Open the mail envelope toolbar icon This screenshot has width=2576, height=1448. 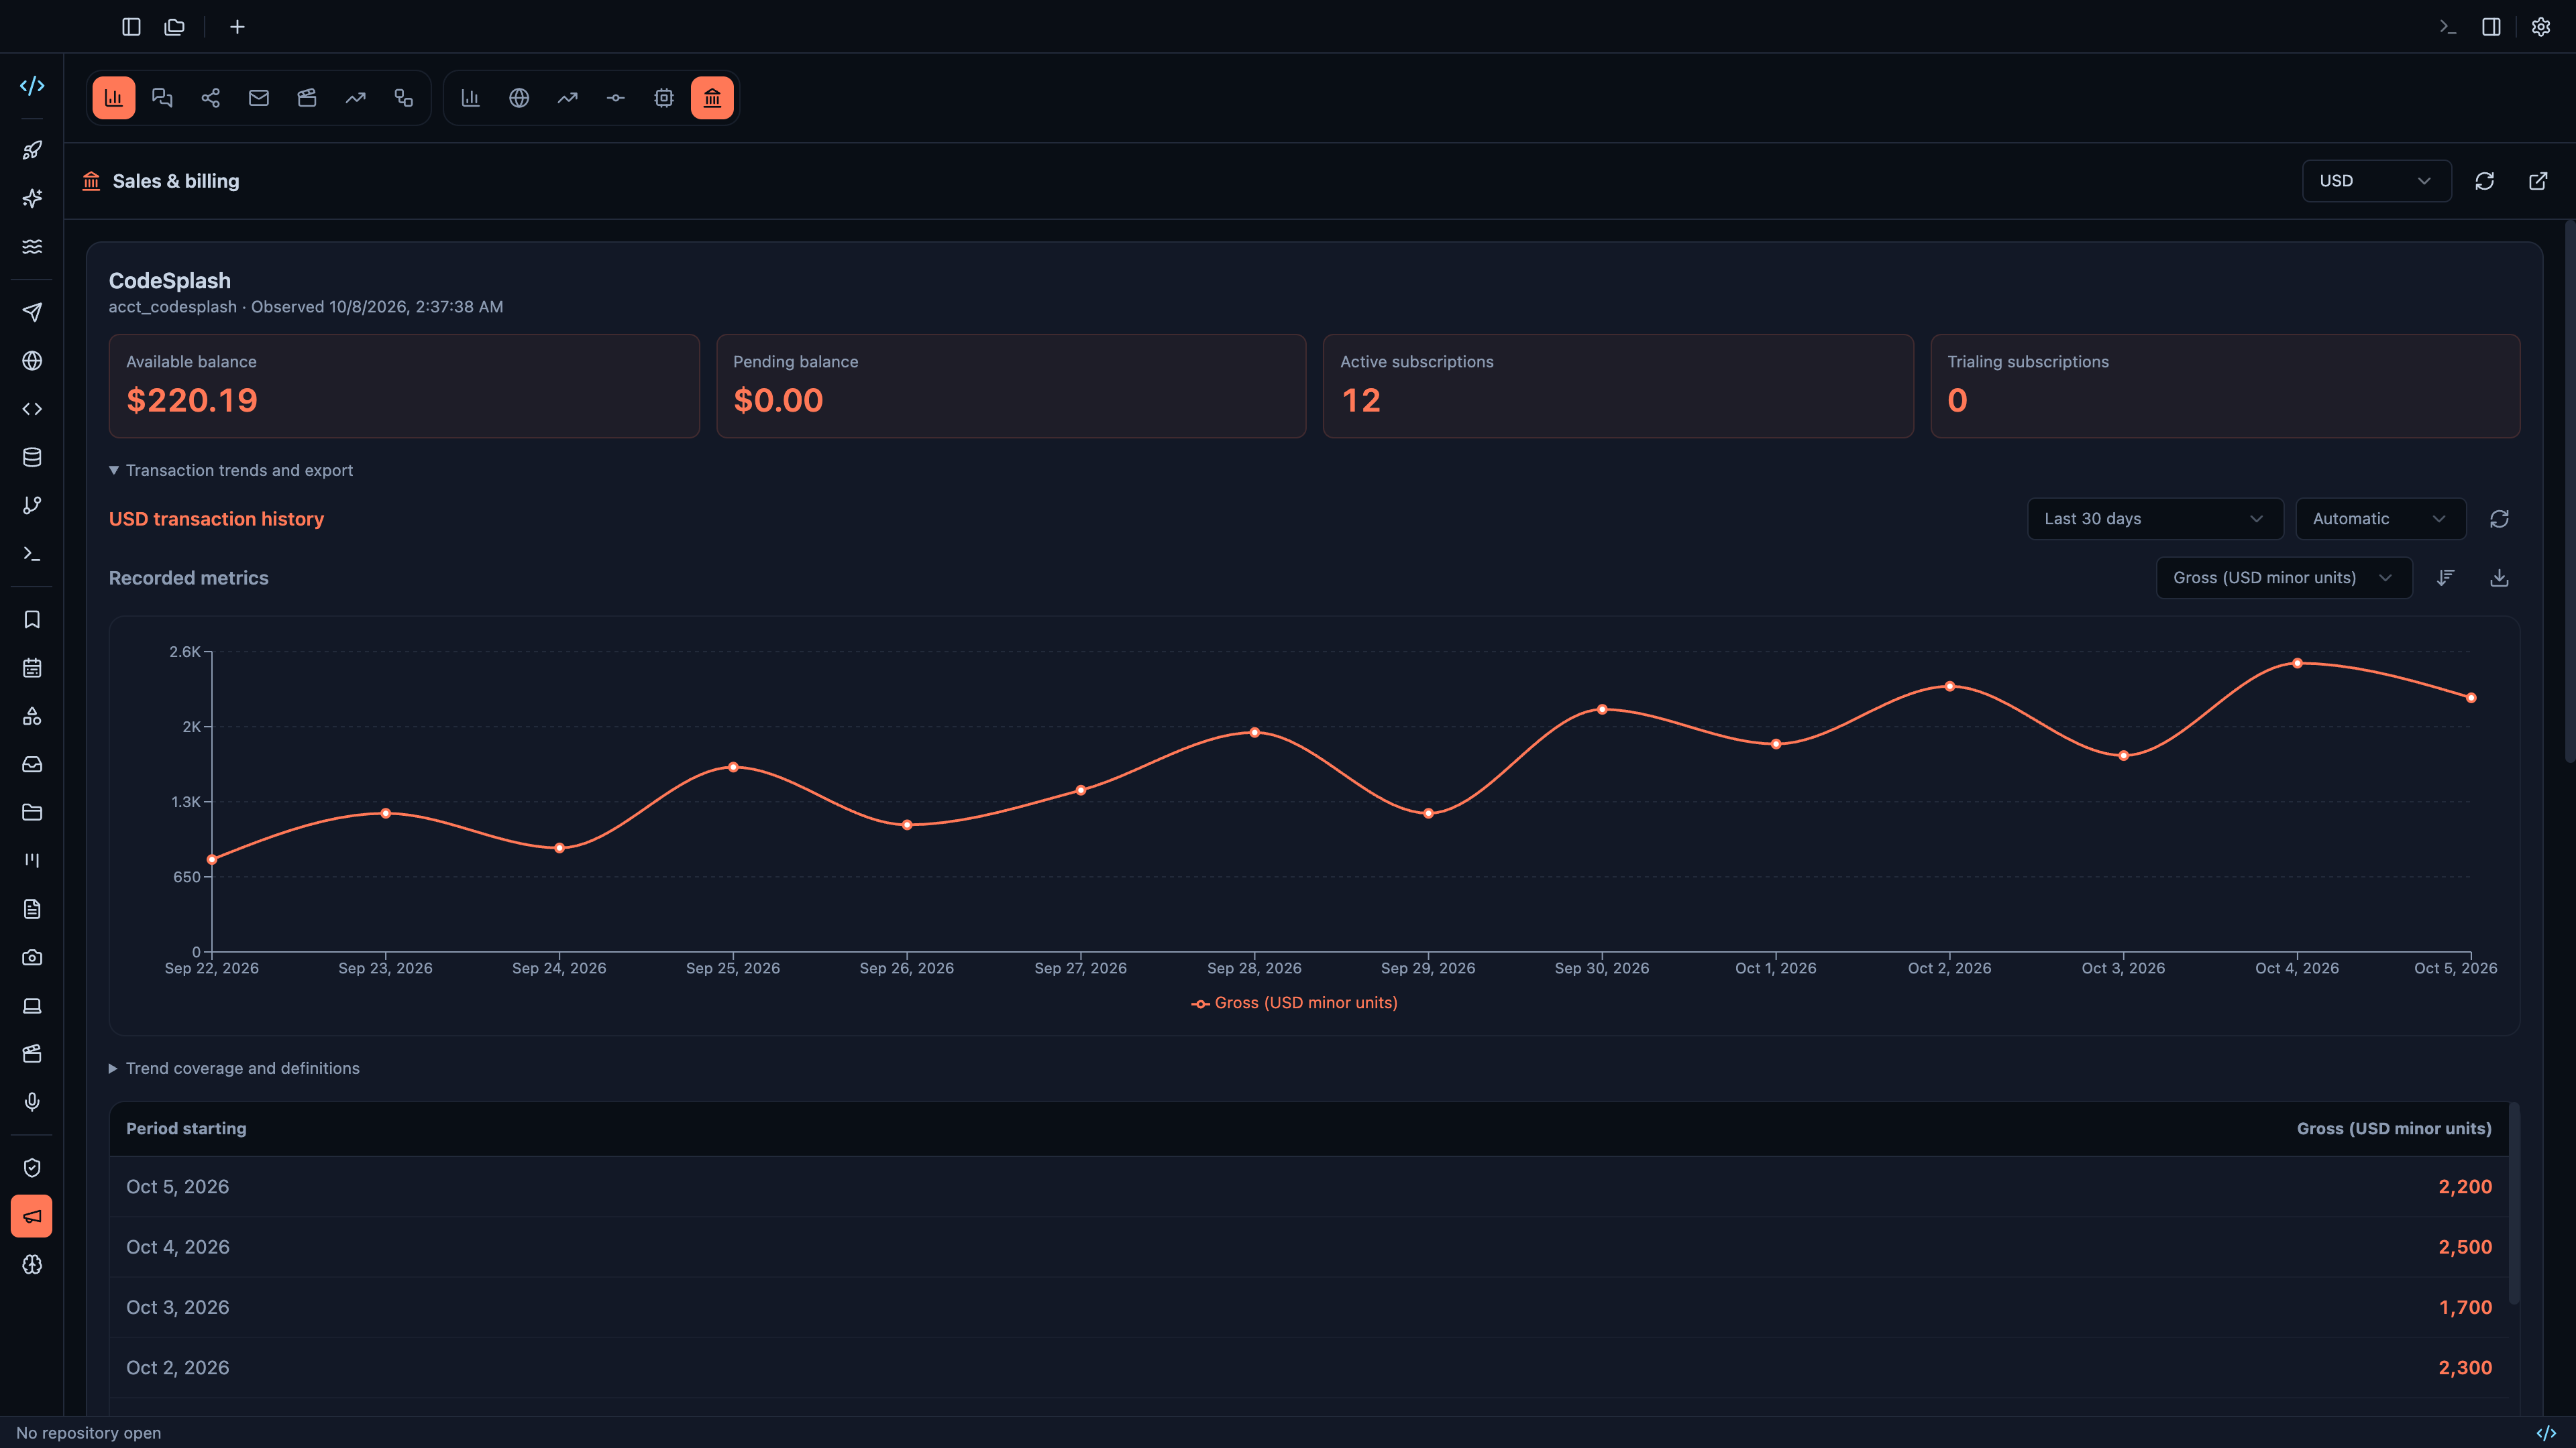pos(259,98)
